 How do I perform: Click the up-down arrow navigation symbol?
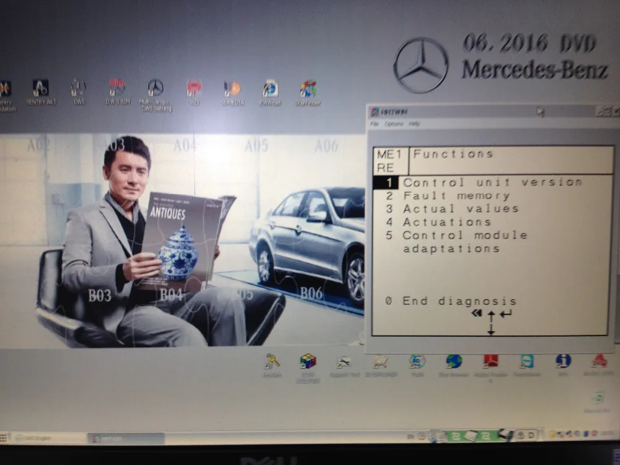[x=491, y=322]
